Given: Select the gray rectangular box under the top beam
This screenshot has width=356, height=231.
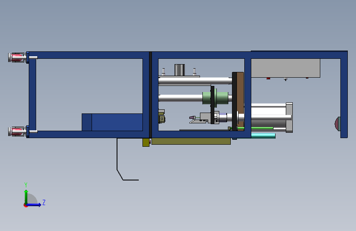Looking at the screenshot, I should coord(285,68).
